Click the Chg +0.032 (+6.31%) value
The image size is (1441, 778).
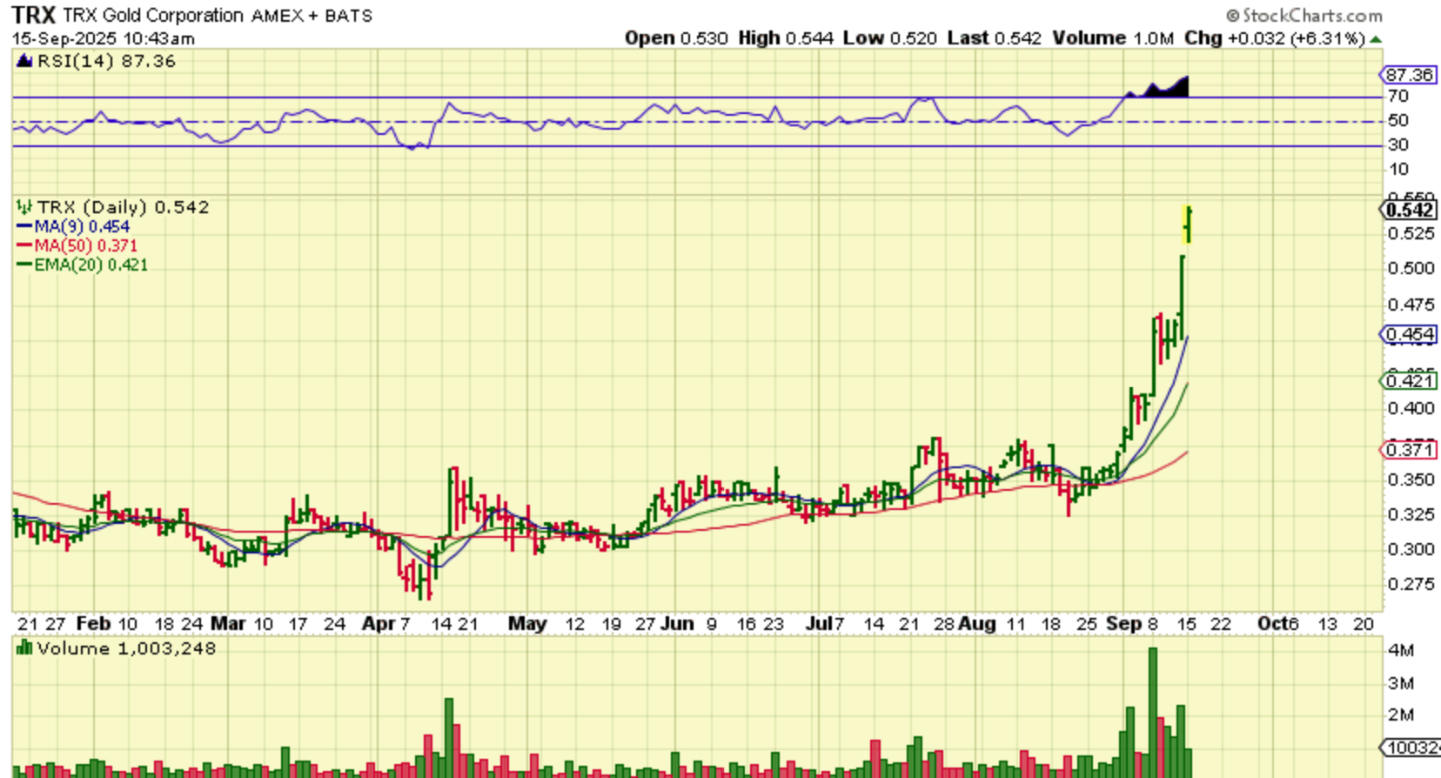point(1275,38)
